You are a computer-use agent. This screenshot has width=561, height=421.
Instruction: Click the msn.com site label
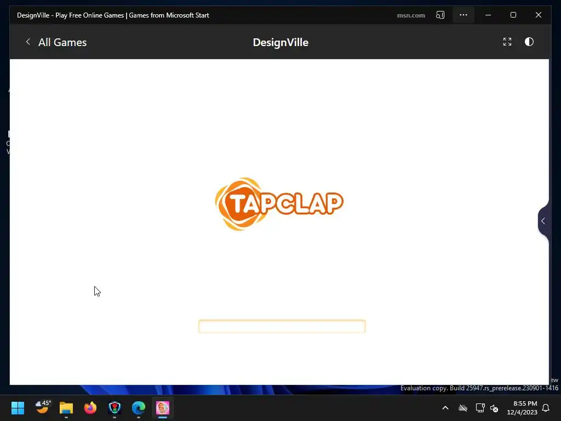coord(411,15)
